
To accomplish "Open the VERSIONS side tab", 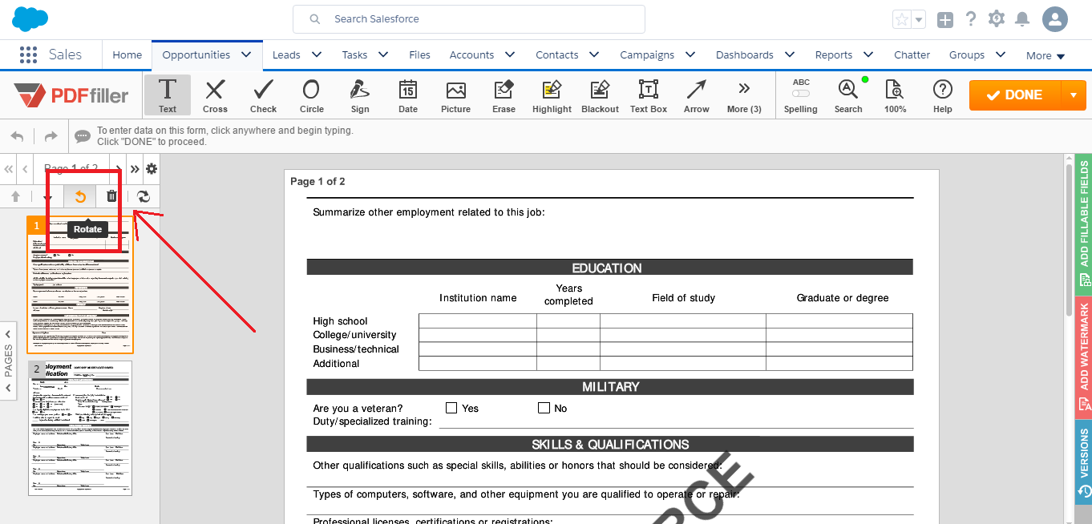I will click(1083, 462).
